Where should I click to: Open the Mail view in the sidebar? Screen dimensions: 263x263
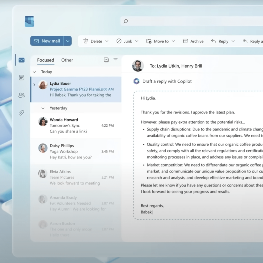pyautogui.click(x=22, y=60)
